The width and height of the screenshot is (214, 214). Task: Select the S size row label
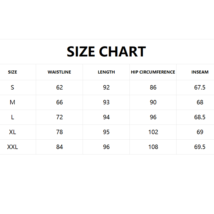(12, 88)
